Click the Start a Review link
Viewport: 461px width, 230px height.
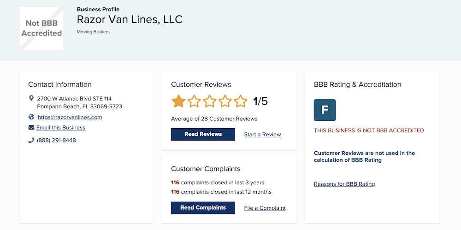point(262,135)
